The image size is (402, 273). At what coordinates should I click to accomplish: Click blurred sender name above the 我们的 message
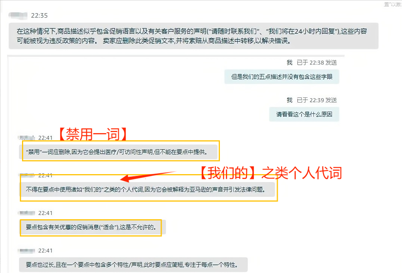click(x=27, y=175)
